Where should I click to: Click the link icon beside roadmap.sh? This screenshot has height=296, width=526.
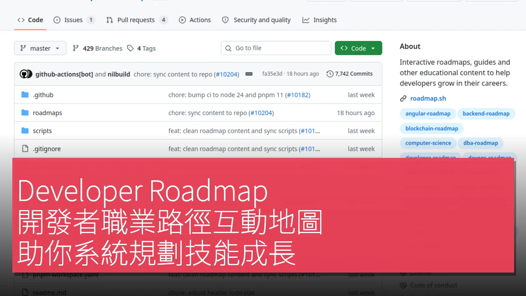[x=403, y=98]
